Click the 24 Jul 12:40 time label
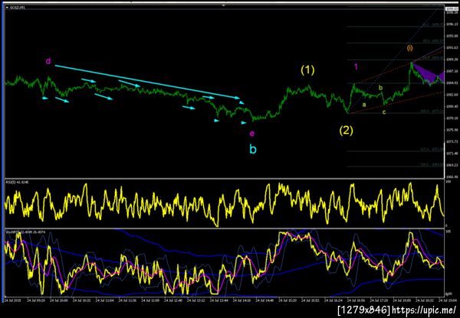460x318 pixels. click(x=173, y=300)
